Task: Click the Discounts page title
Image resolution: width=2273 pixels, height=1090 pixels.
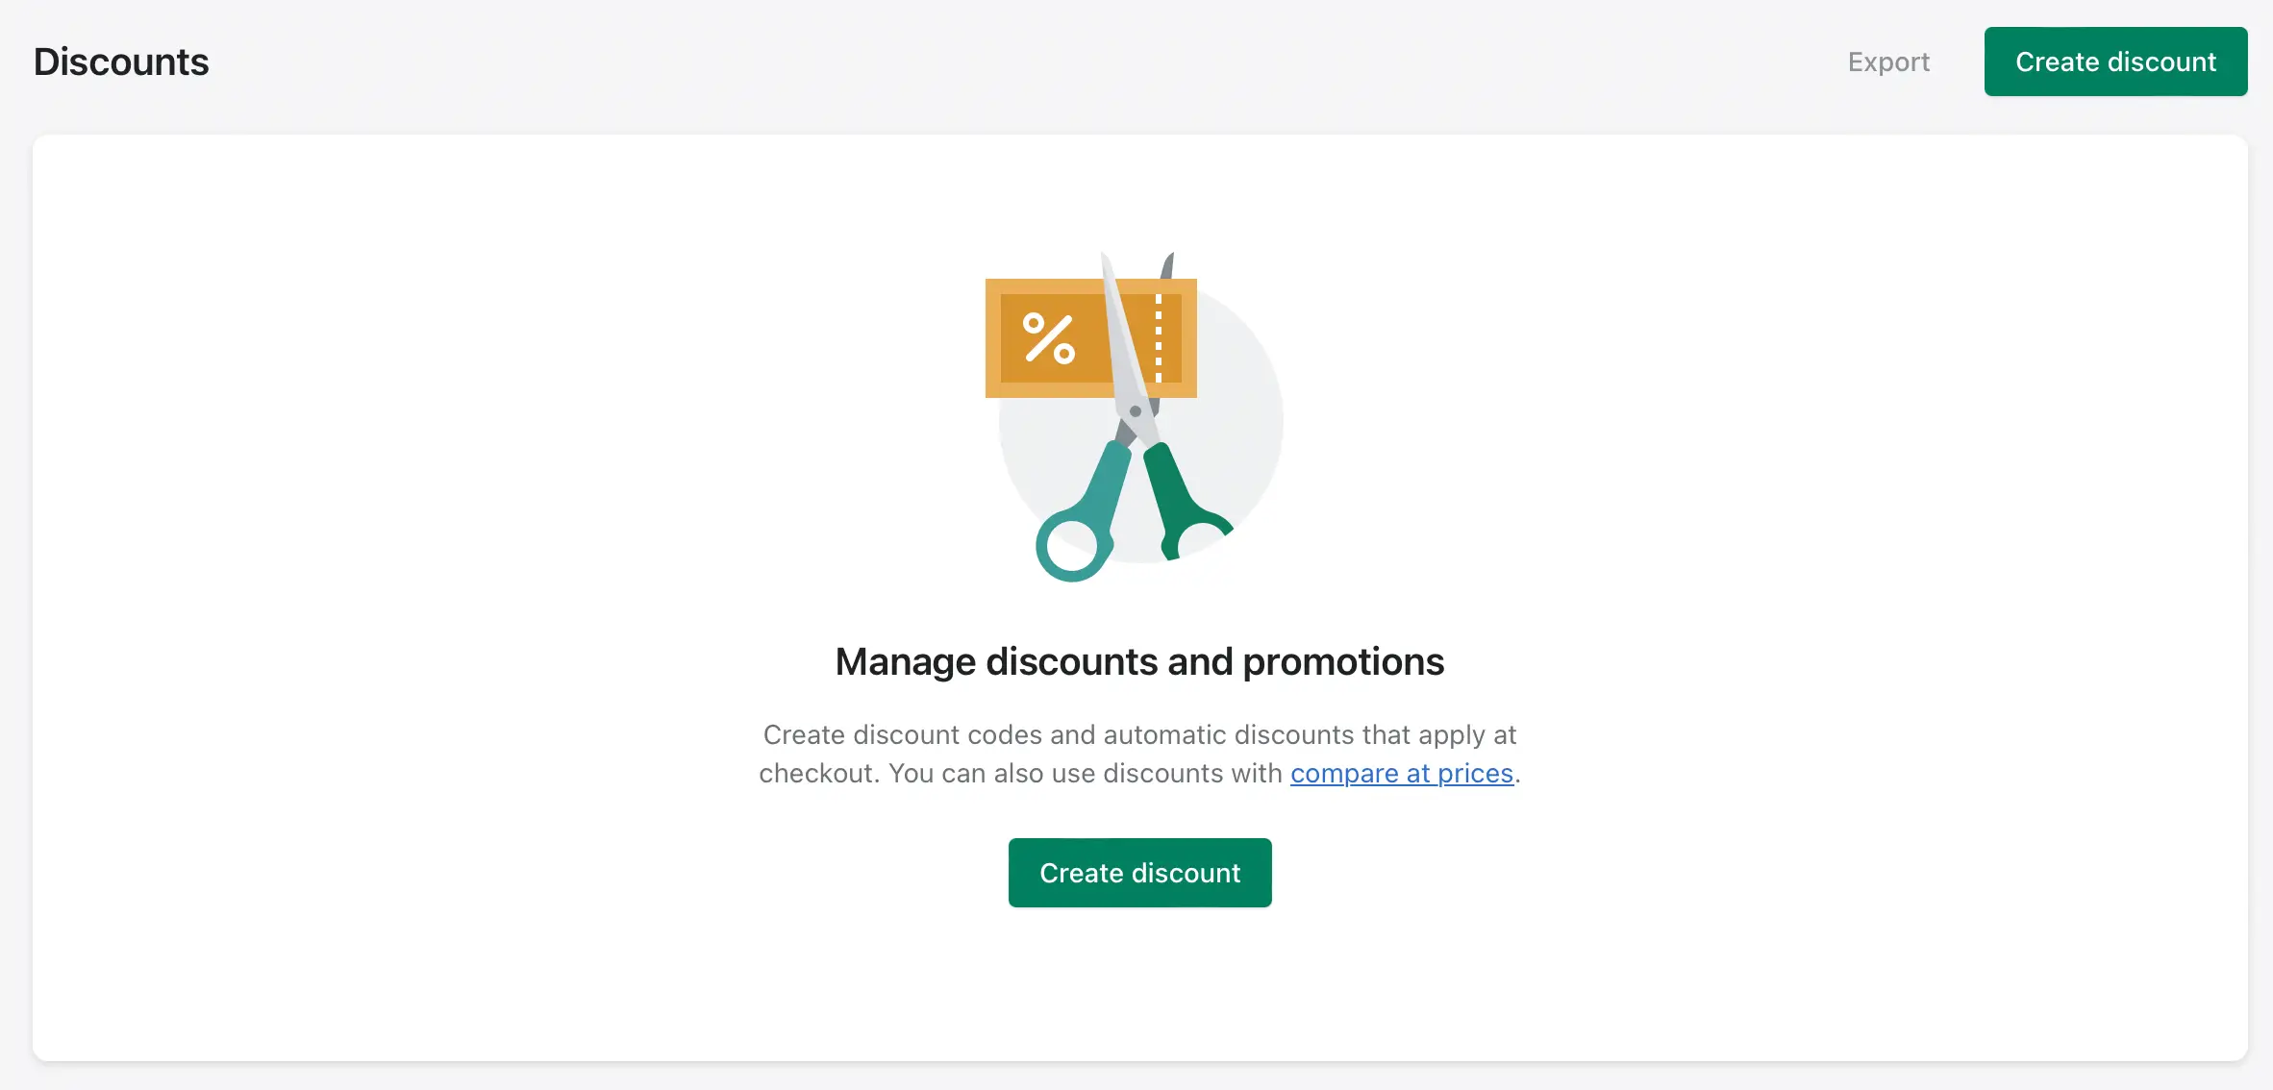Action: point(121,62)
